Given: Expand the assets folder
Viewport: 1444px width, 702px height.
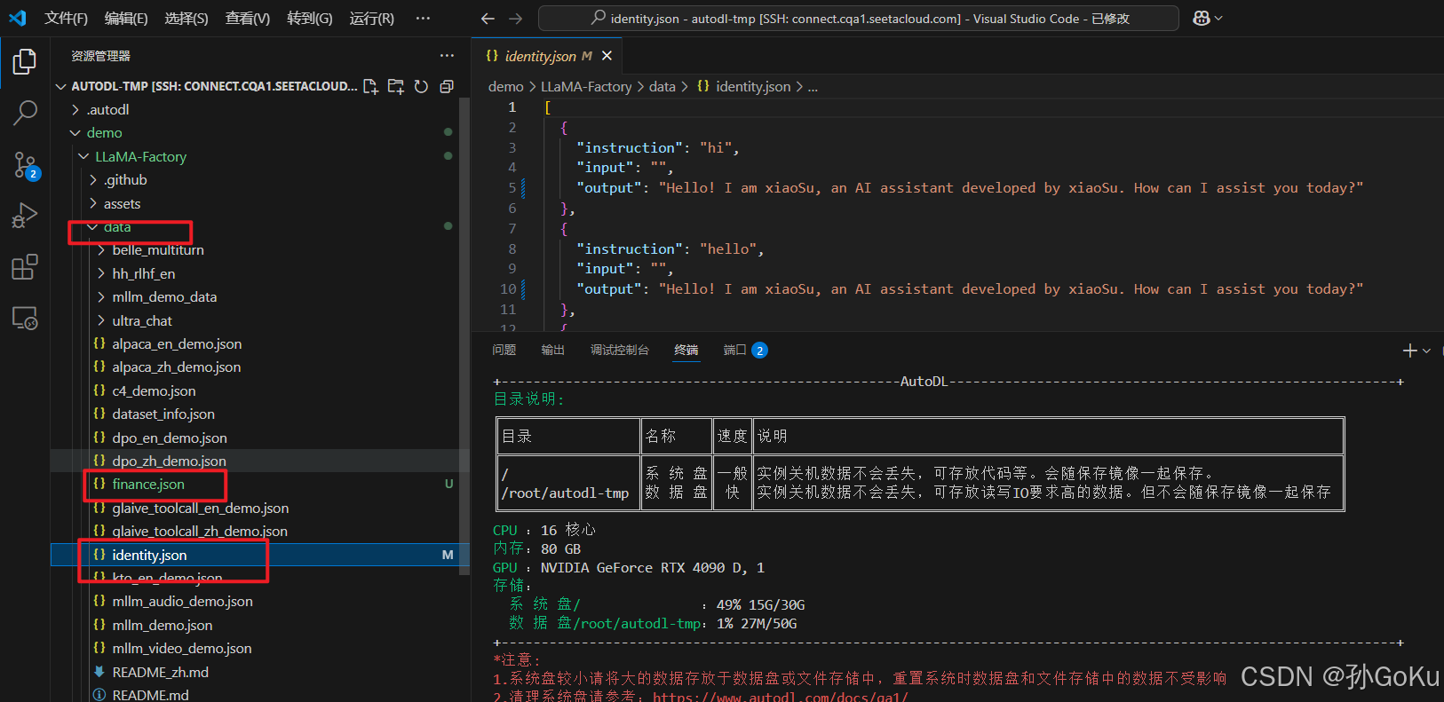Looking at the screenshot, I should click(122, 203).
